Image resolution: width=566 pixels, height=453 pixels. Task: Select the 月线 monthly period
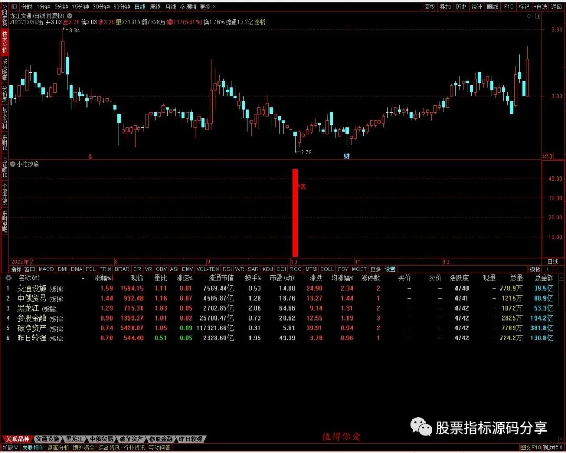(x=170, y=6)
